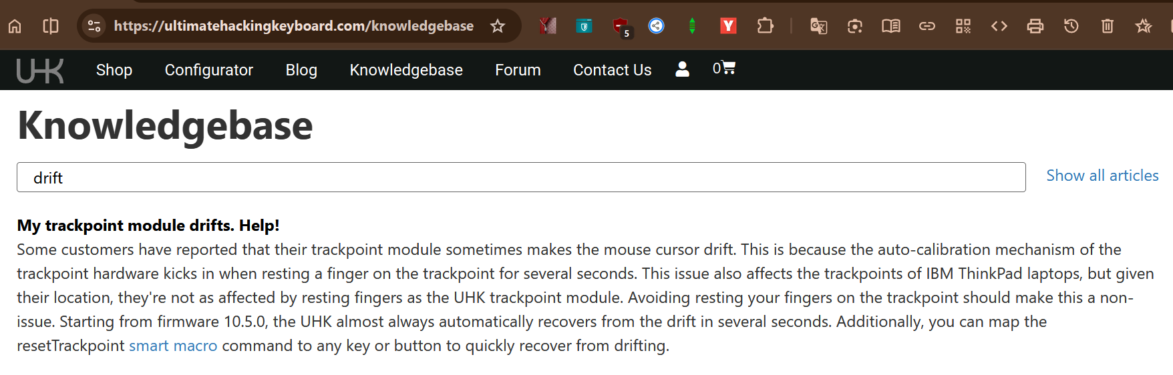Open reading mode book icon
This screenshot has width=1173, height=375.
[x=890, y=26]
